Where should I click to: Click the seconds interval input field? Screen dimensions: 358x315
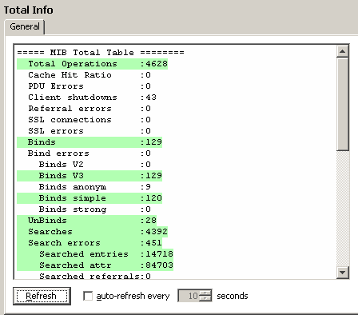coord(189,296)
